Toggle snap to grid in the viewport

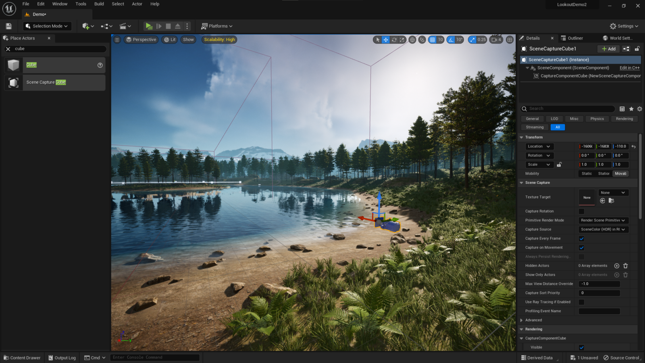click(x=432, y=40)
